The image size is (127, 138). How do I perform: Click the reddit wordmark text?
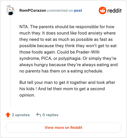pos(114,10)
